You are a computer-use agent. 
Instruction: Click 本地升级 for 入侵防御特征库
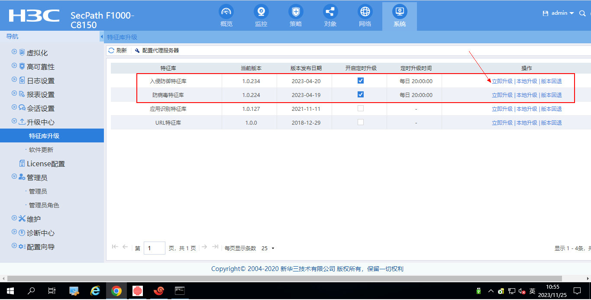click(x=527, y=81)
